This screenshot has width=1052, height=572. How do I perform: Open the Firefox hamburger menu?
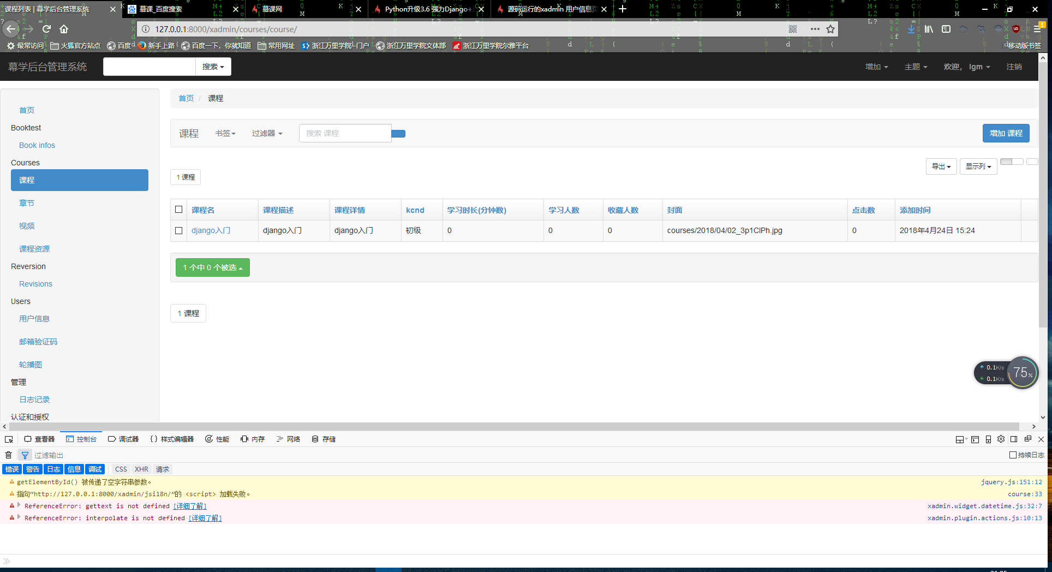pos(1037,29)
